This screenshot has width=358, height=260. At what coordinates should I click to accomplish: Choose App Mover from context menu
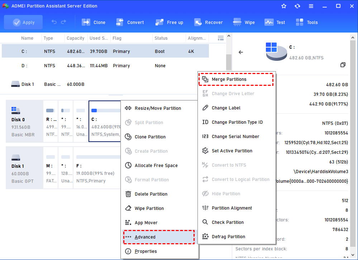[x=159, y=223]
